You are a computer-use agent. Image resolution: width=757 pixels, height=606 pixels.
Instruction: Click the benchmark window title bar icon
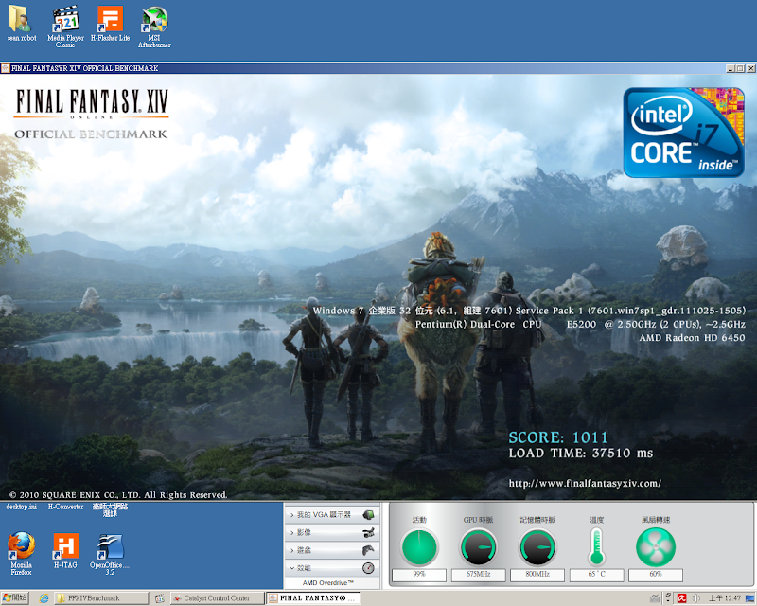point(6,68)
